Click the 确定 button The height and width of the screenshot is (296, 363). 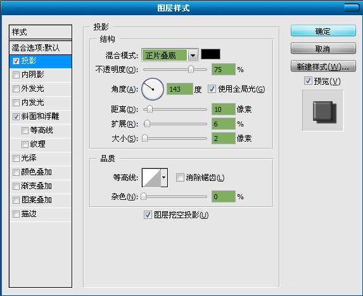[323, 31]
